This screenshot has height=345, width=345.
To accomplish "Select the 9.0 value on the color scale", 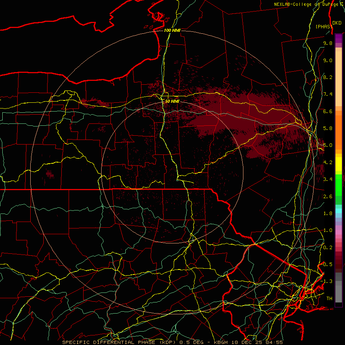I will (328, 60).
